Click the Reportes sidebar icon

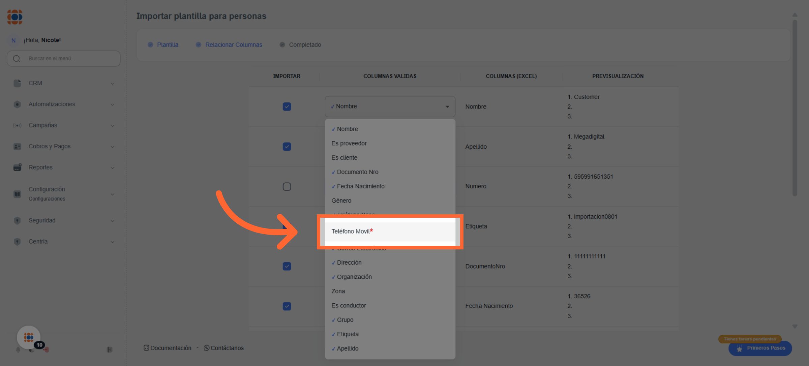click(17, 167)
